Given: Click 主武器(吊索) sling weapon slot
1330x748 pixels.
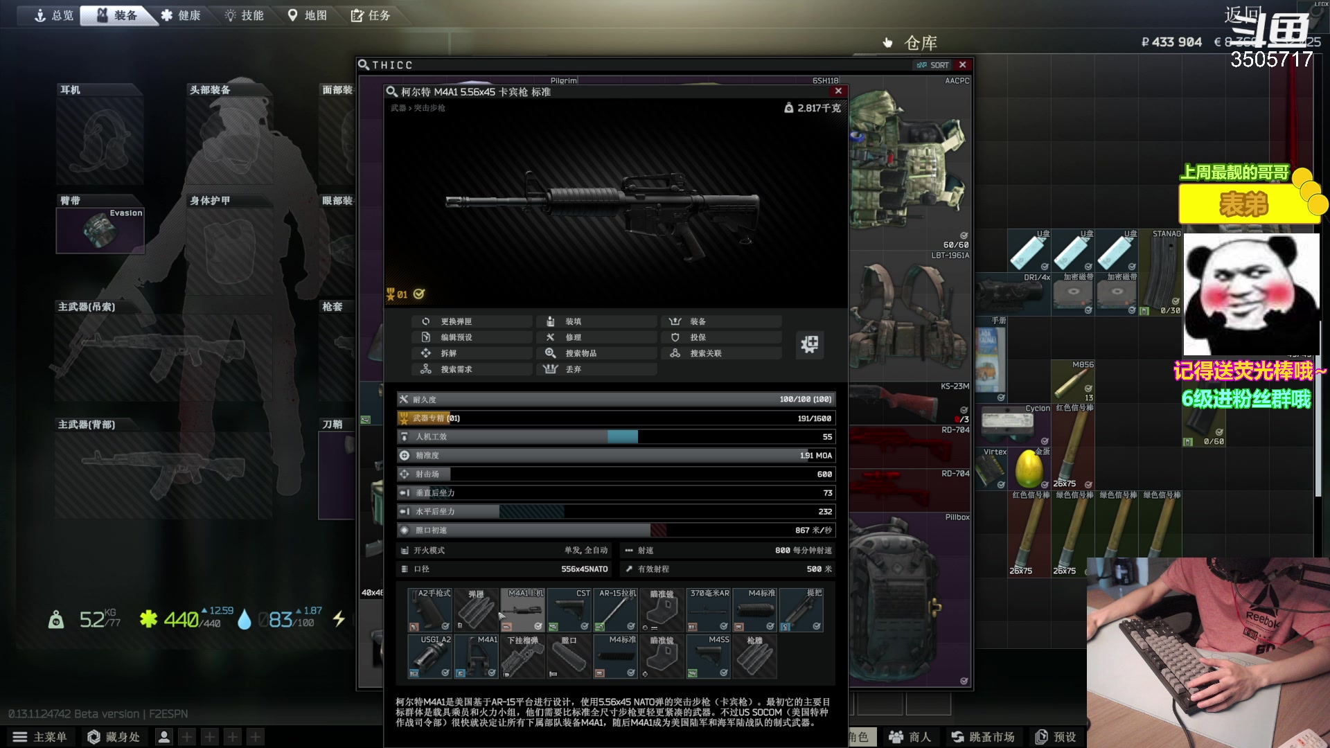Looking at the screenshot, I should coord(163,357).
